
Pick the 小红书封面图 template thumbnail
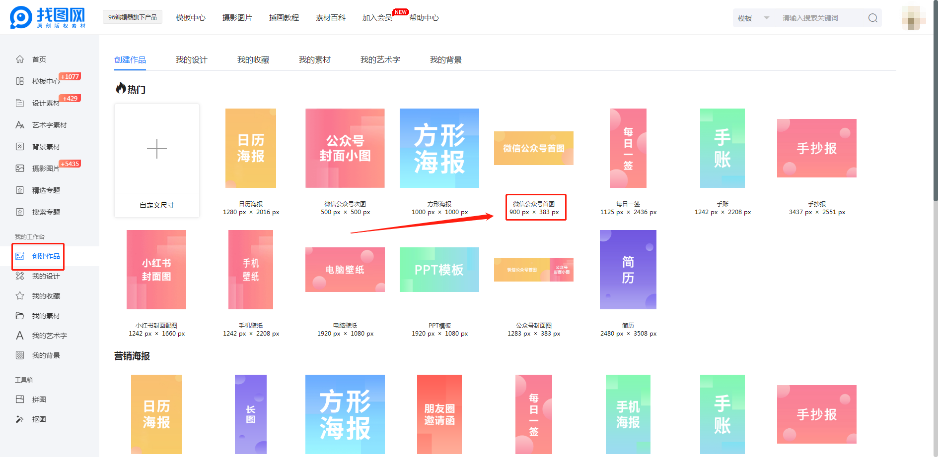pos(156,270)
